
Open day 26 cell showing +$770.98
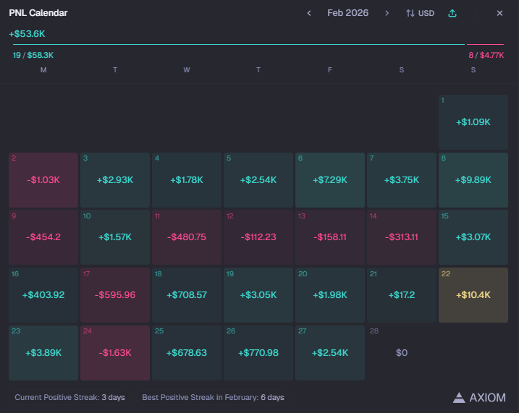[x=258, y=353]
